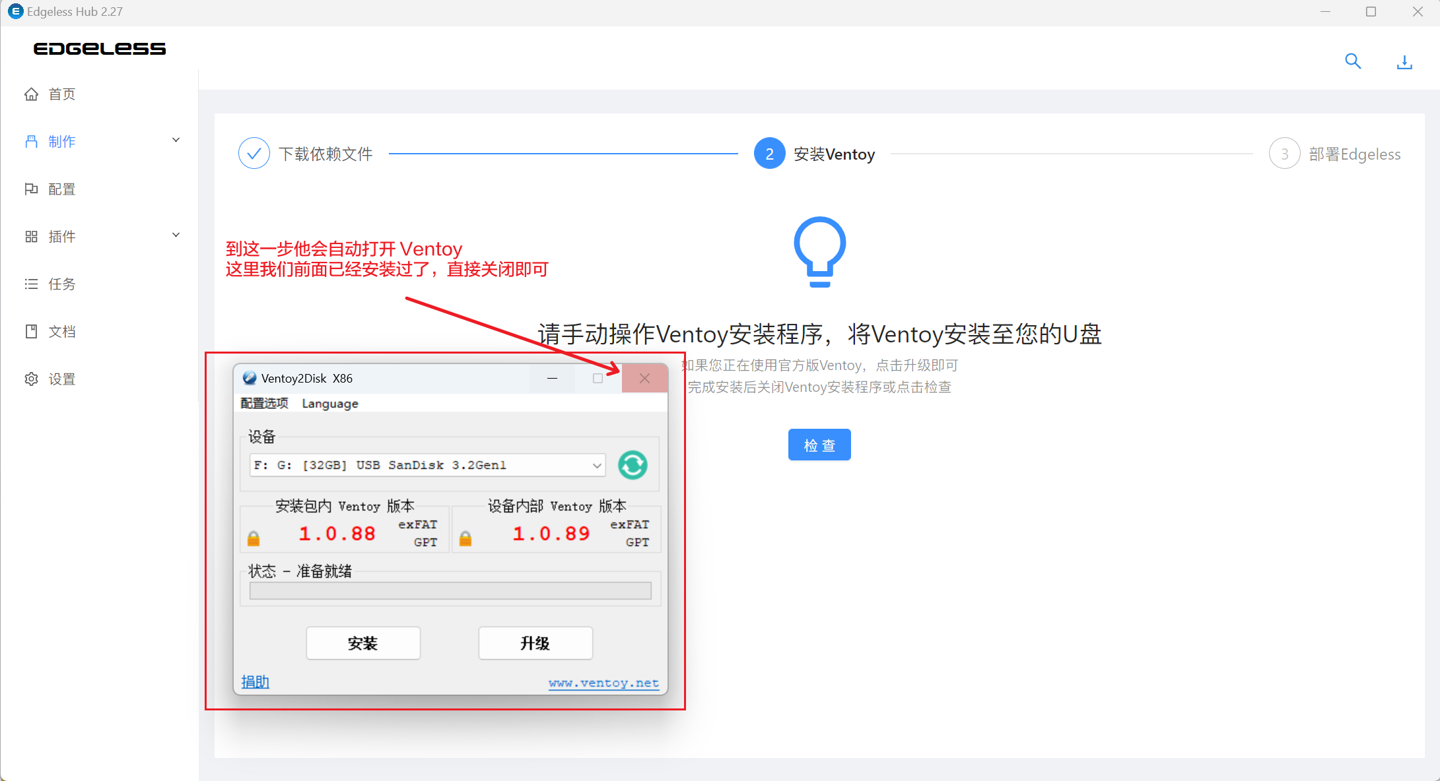The image size is (1440, 781).
Task: Click the Edgeless logo
Action: coord(100,49)
